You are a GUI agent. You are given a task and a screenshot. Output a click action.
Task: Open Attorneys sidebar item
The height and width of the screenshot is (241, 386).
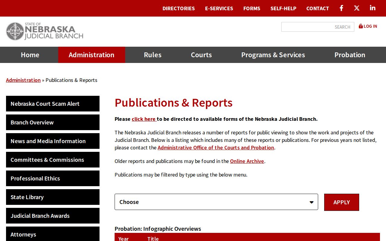click(53, 234)
